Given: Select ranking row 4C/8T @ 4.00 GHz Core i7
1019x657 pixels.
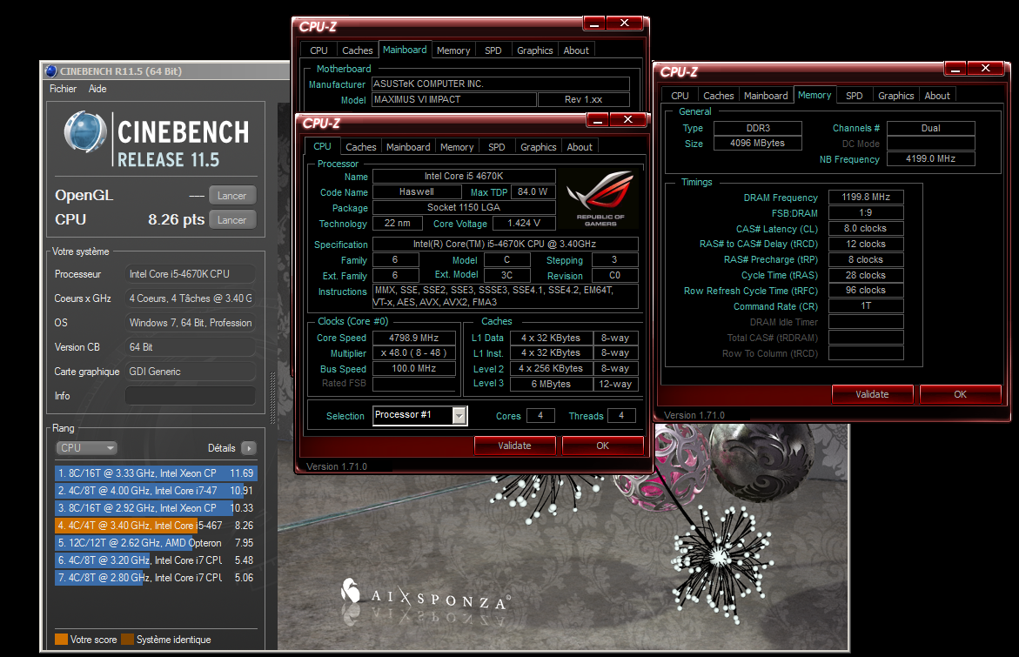Looking at the screenshot, I should 156,491.
